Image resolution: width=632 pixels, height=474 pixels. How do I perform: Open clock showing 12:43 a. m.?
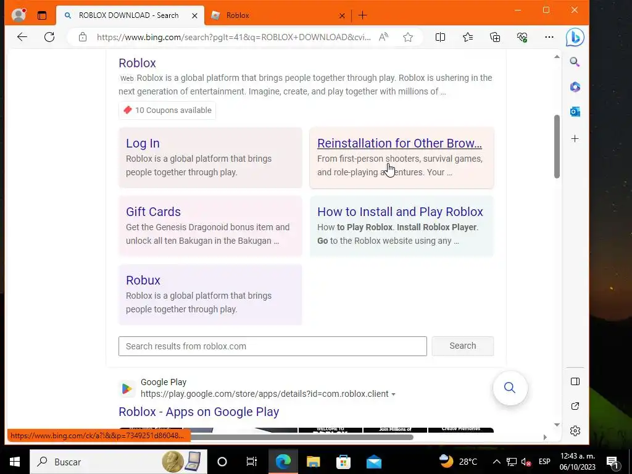point(577,462)
